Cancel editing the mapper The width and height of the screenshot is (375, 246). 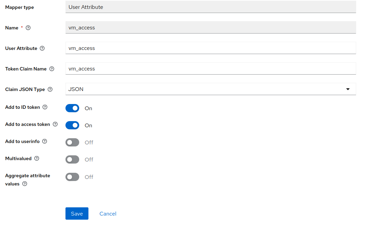point(108,213)
